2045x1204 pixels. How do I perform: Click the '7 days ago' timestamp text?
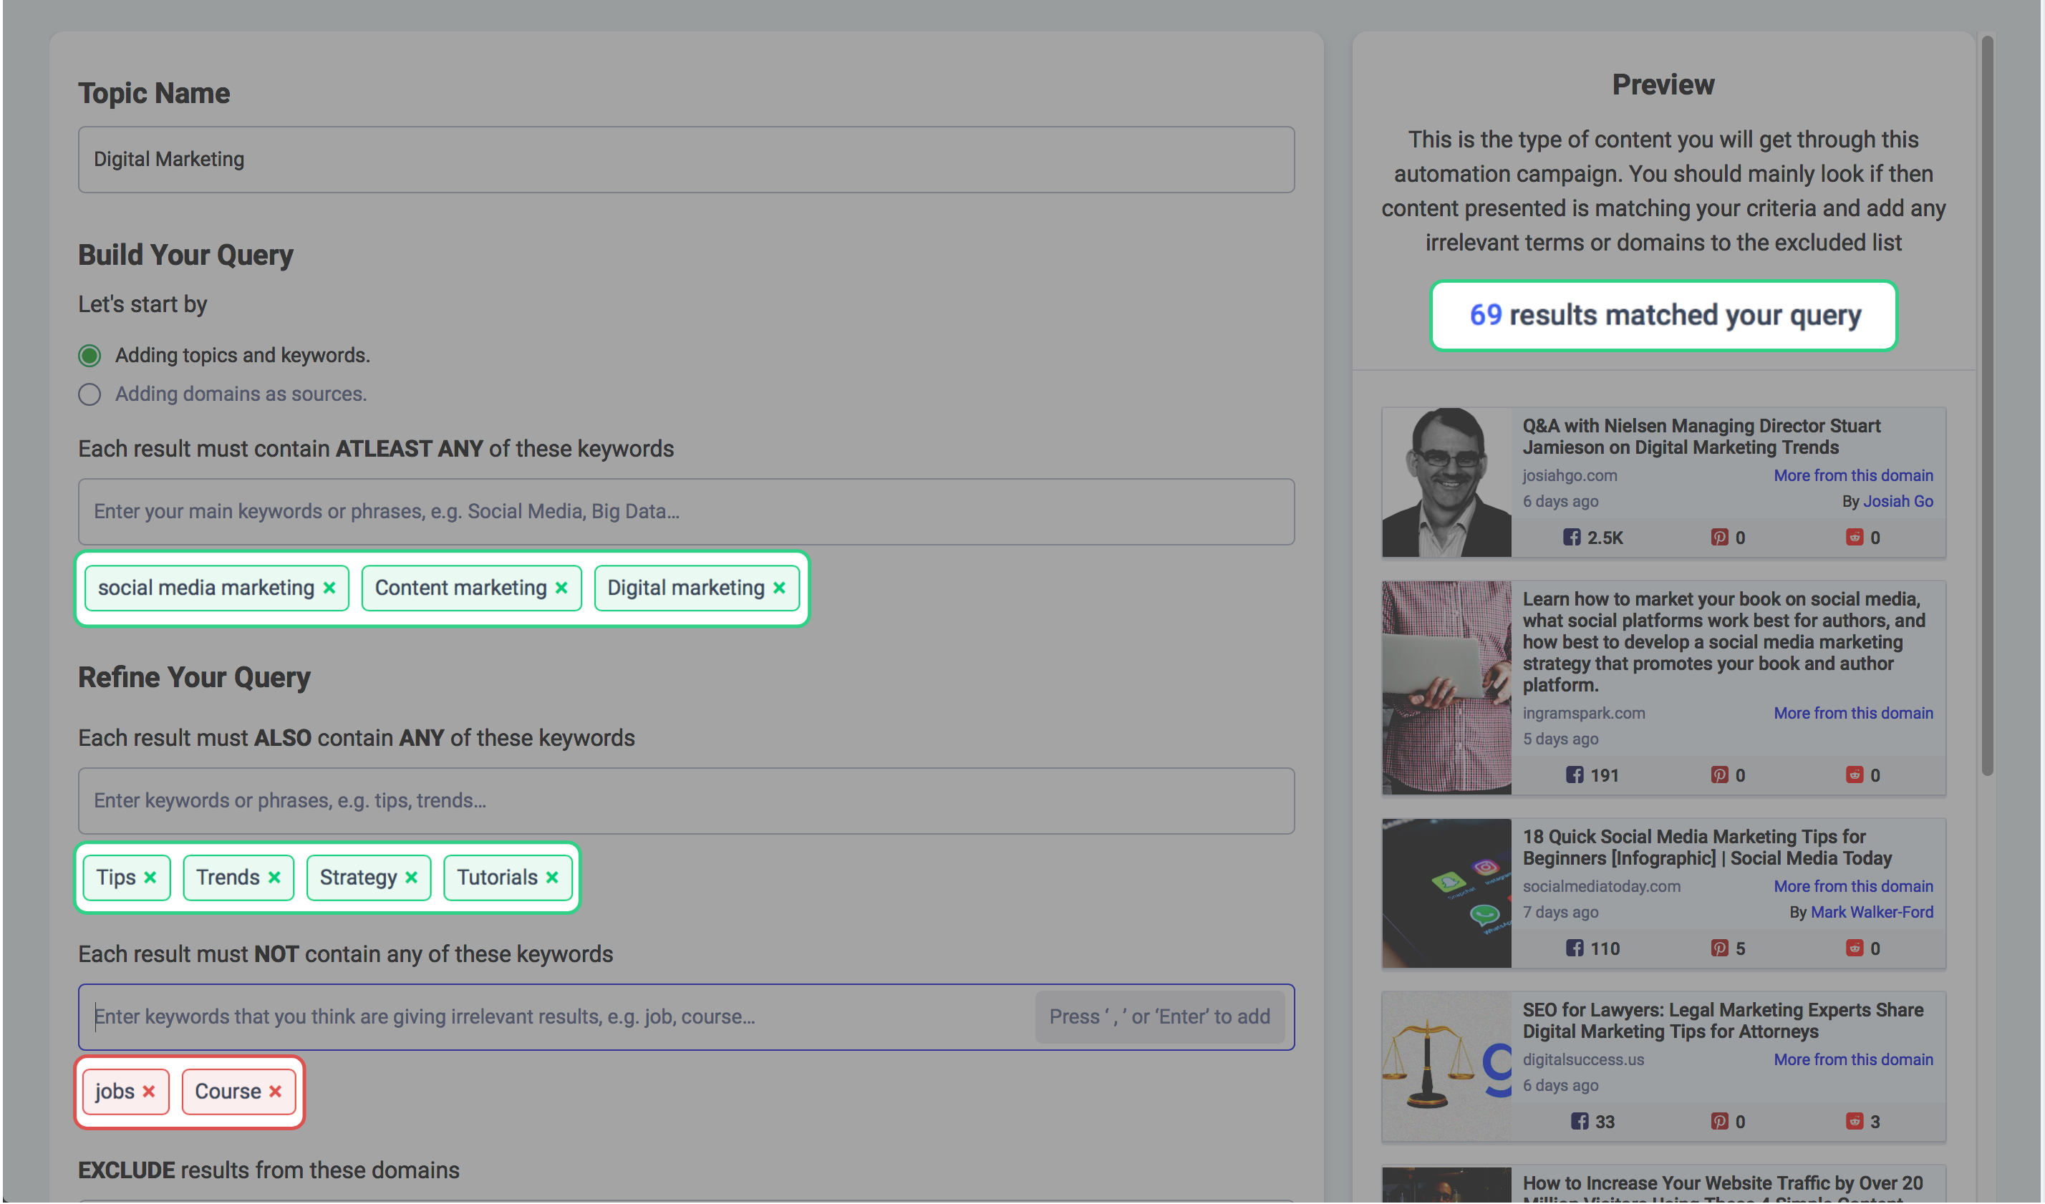(1560, 913)
